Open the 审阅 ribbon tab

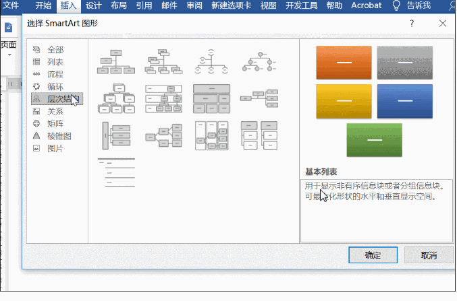coord(194,5)
